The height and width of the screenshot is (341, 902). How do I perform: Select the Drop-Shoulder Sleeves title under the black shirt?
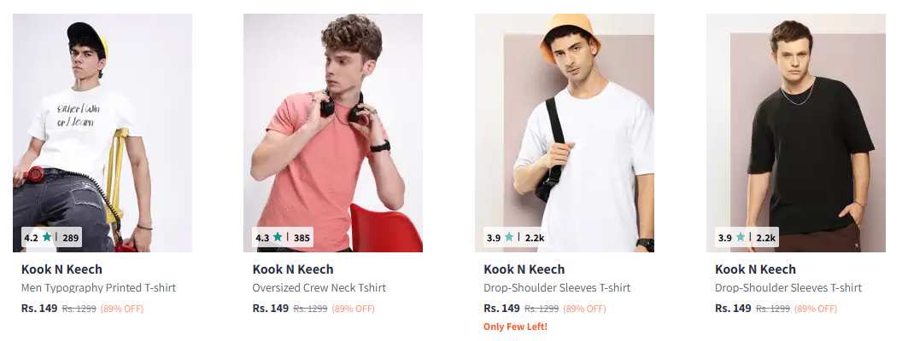(x=788, y=288)
